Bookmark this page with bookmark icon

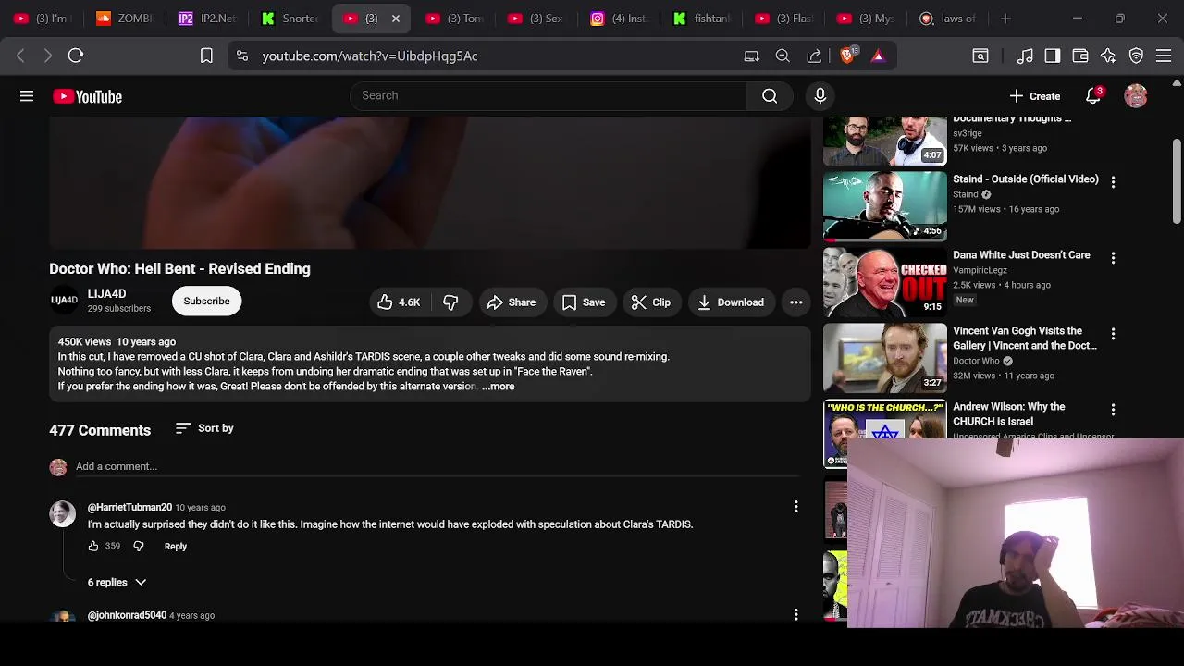click(x=206, y=55)
